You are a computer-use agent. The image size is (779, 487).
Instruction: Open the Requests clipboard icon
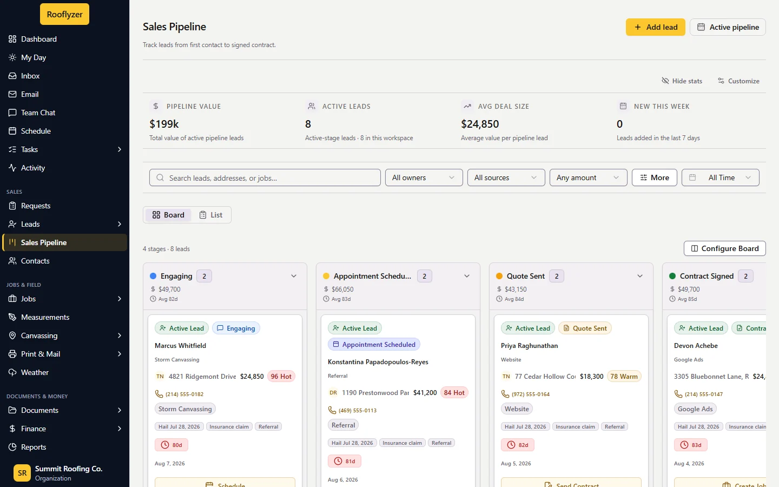(x=12, y=206)
